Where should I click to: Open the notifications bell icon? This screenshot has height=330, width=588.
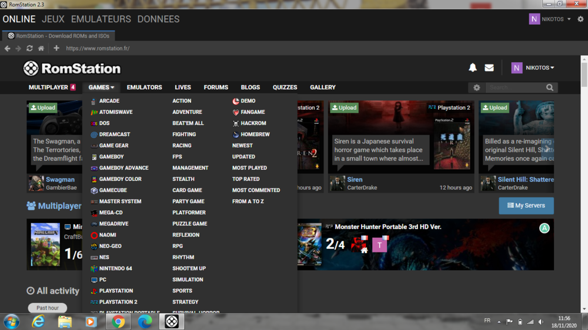click(473, 68)
